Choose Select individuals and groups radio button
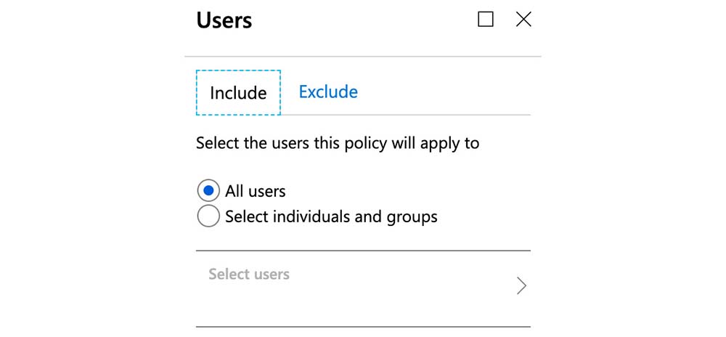This screenshot has width=726, height=337. click(x=208, y=216)
